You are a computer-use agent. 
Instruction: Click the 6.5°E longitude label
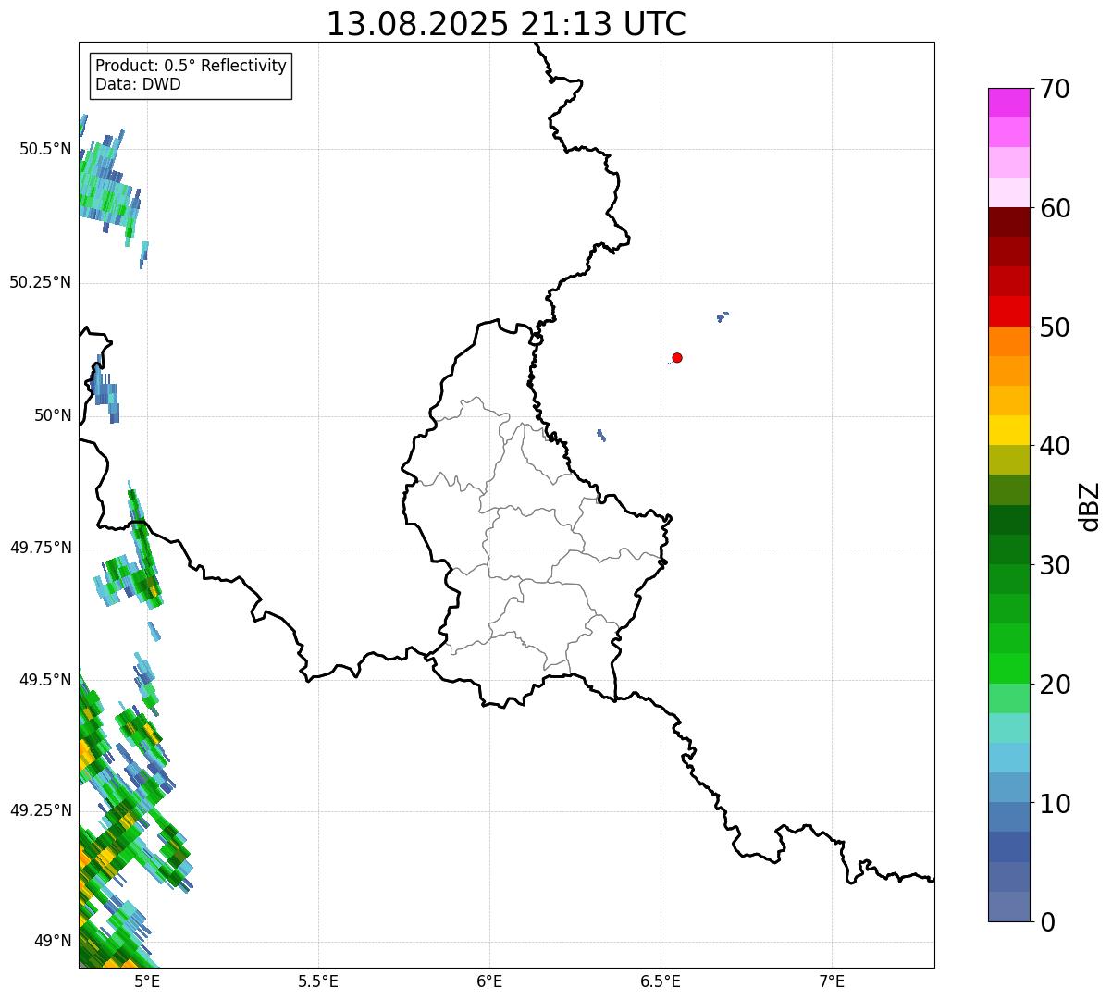pos(661,981)
